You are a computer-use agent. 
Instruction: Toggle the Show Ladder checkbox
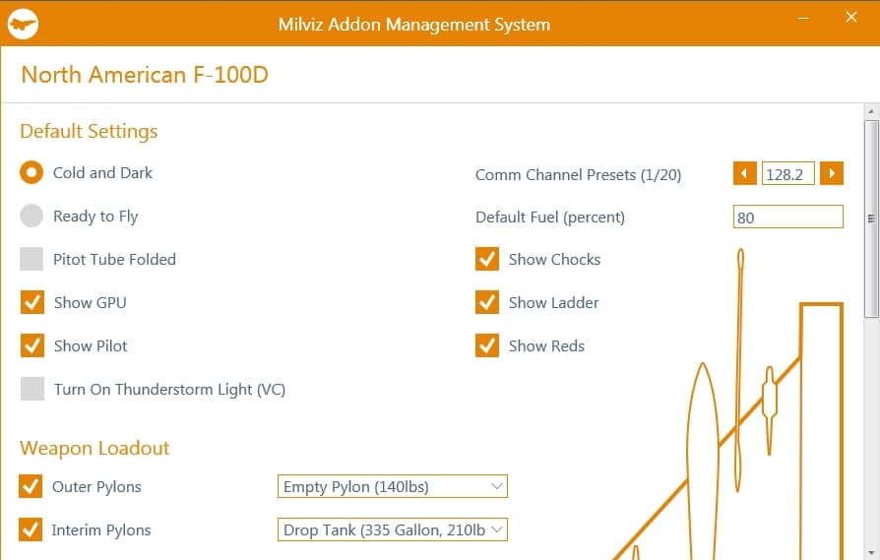(x=487, y=302)
